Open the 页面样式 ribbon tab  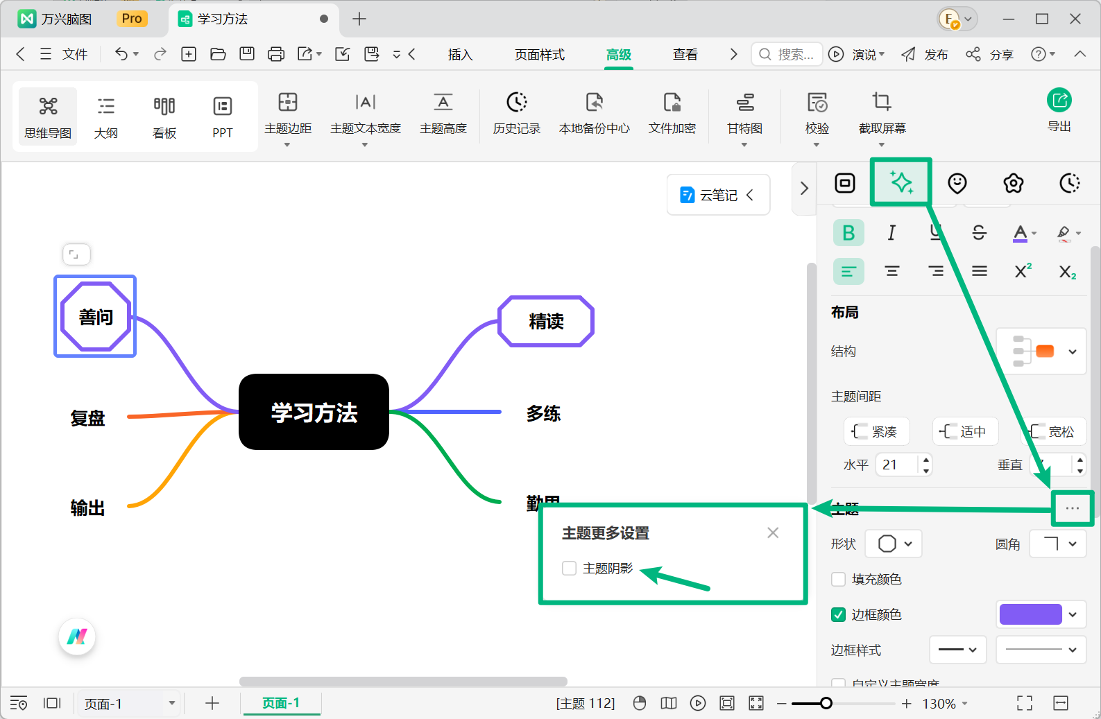540,55
